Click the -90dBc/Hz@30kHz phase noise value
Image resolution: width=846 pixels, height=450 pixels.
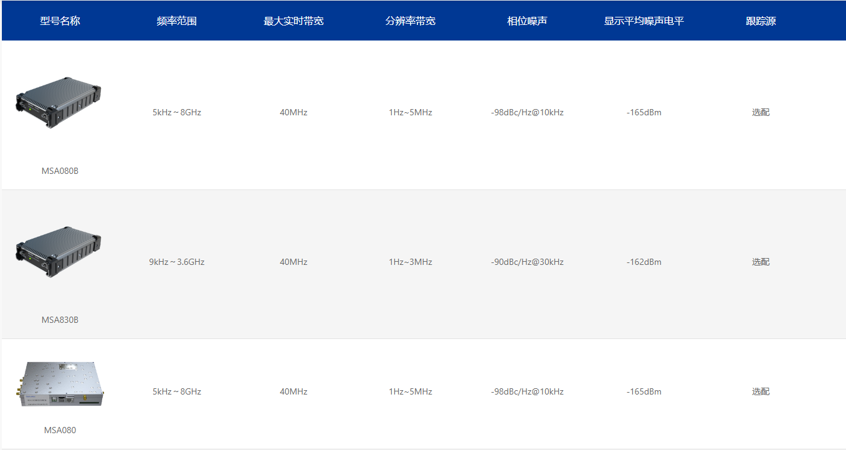(x=526, y=262)
